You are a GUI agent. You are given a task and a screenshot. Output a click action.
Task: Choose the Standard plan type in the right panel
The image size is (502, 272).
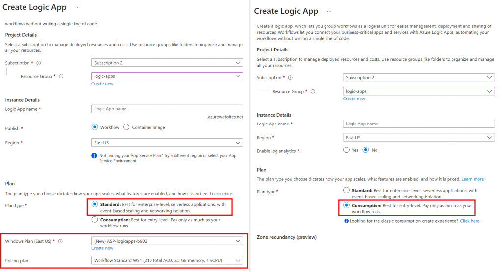pos(346,190)
